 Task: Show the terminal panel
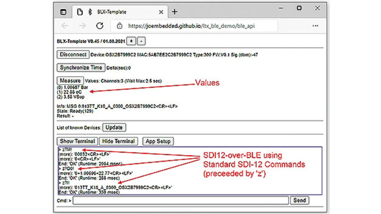[77, 141]
